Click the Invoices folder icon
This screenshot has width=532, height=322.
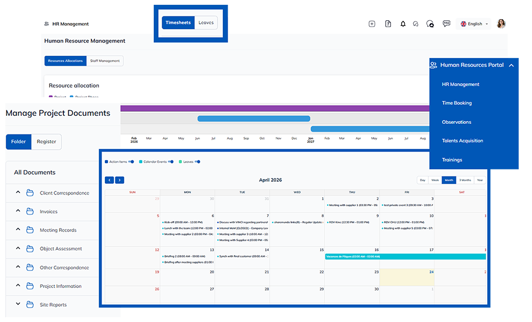[x=30, y=211]
